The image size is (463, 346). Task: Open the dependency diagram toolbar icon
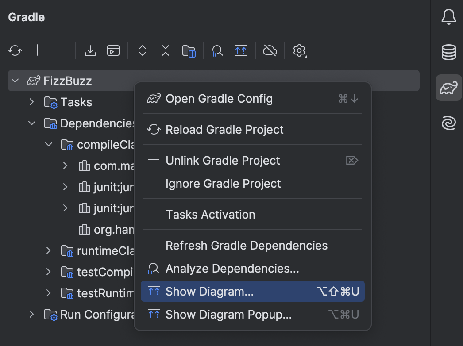tap(240, 50)
